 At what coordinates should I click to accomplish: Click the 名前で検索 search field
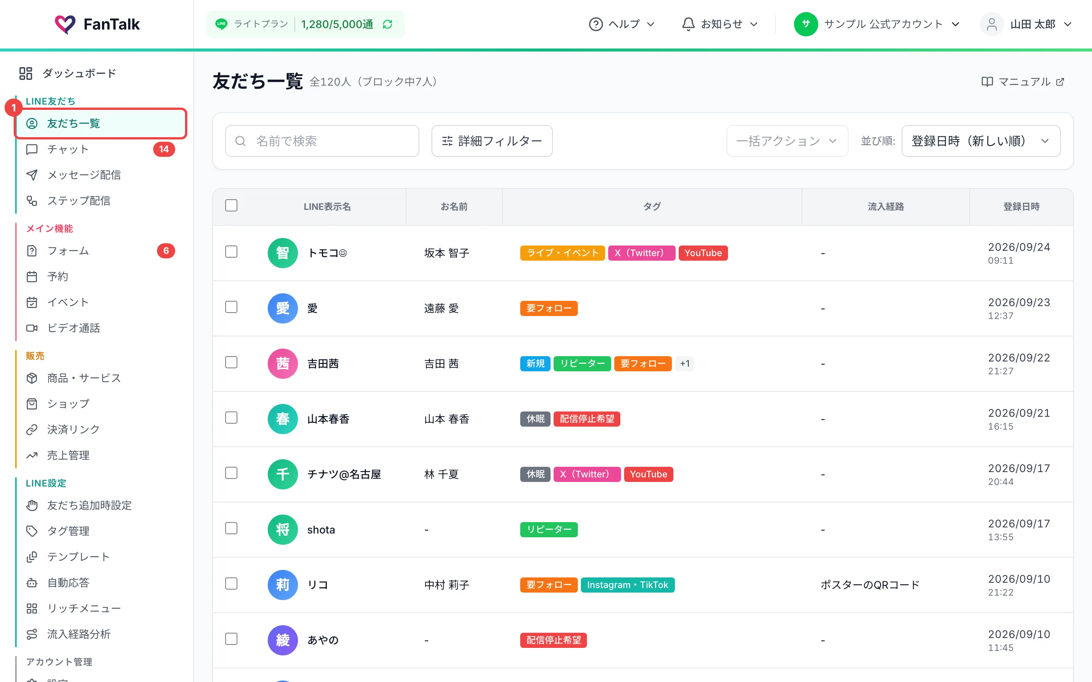(322, 141)
